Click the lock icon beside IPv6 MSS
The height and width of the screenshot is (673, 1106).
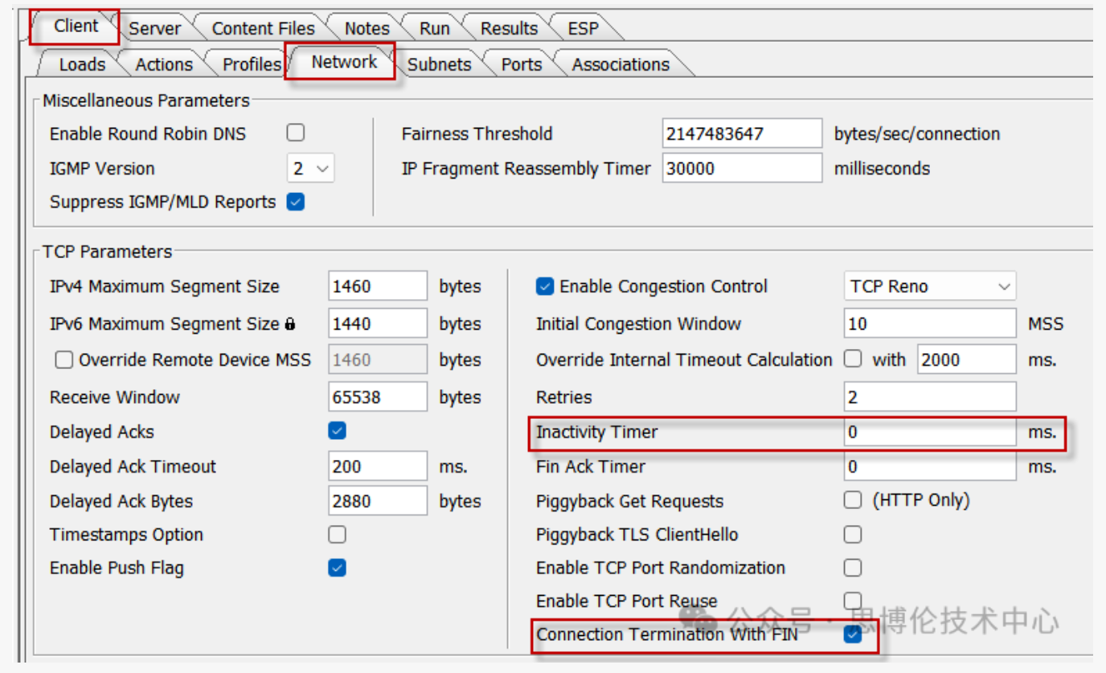(x=290, y=325)
